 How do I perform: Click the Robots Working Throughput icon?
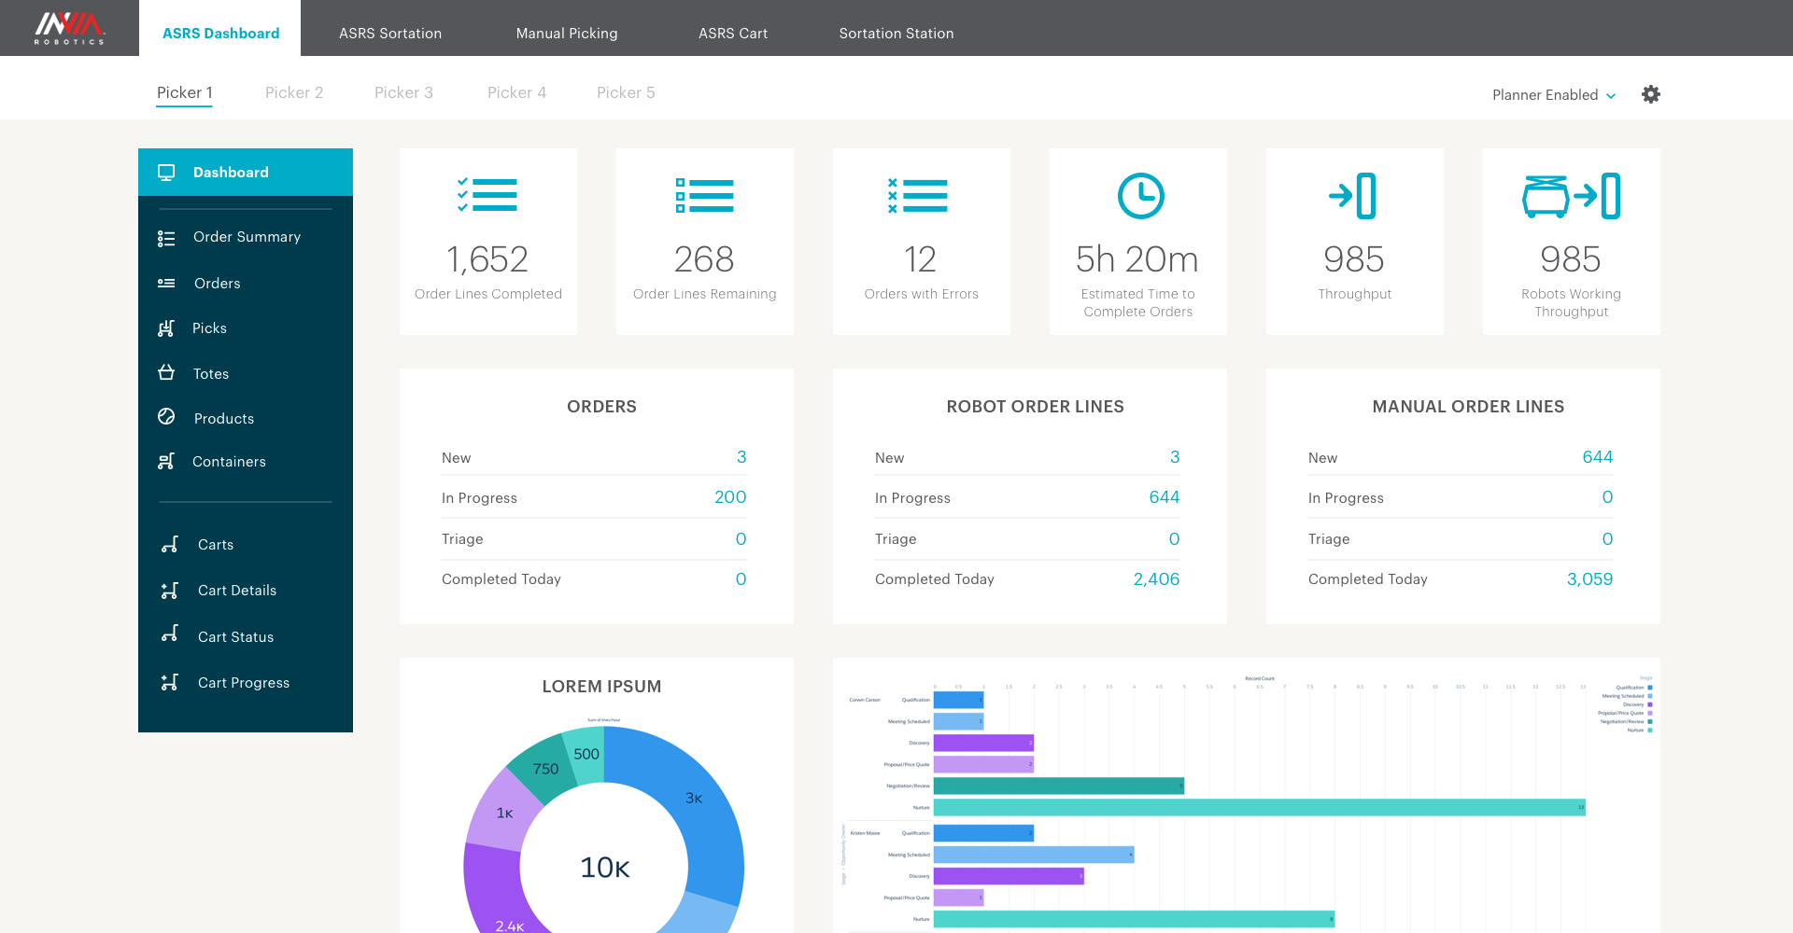coord(1572,196)
